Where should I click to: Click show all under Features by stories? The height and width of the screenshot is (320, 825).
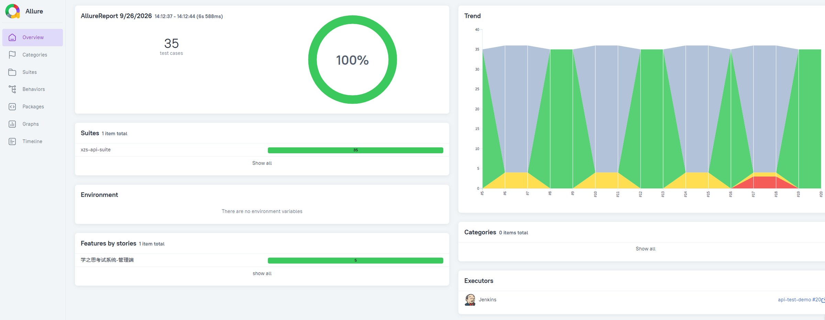coord(262,273)
